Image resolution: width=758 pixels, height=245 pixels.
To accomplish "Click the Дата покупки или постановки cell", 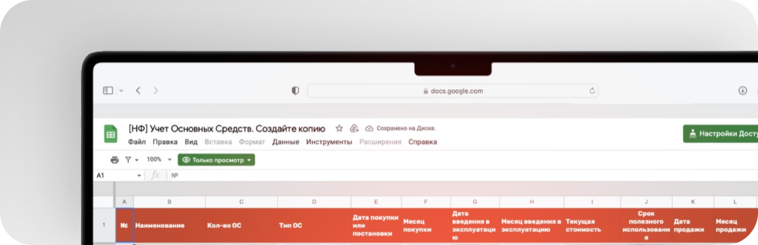I will [376, 225].
